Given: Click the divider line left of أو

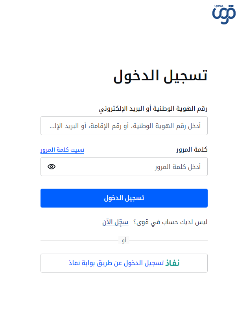Looking at the screenshot, I should coord(79,240).
